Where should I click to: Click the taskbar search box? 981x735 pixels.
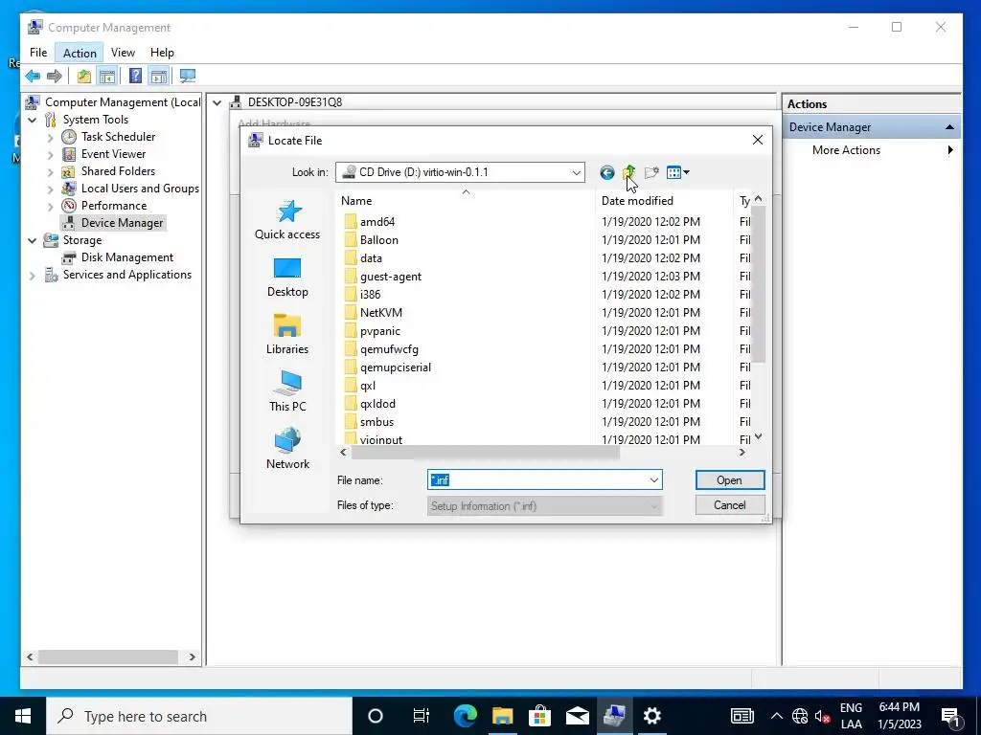[199, 716]
